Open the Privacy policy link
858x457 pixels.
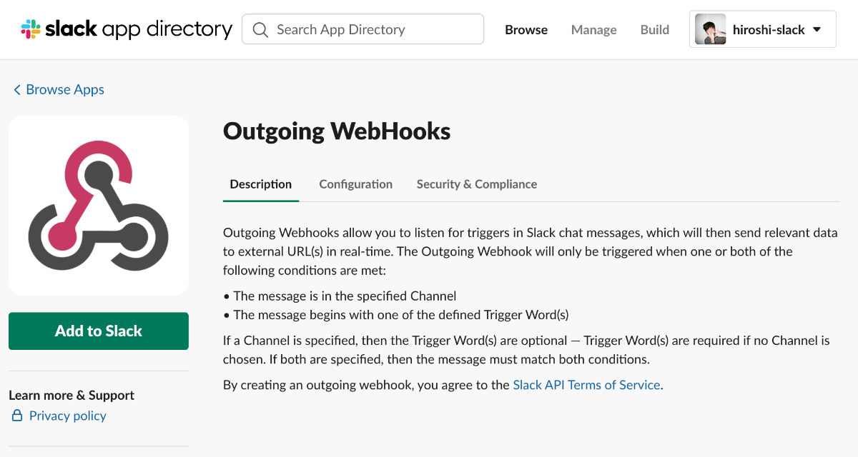pos(68,416)
